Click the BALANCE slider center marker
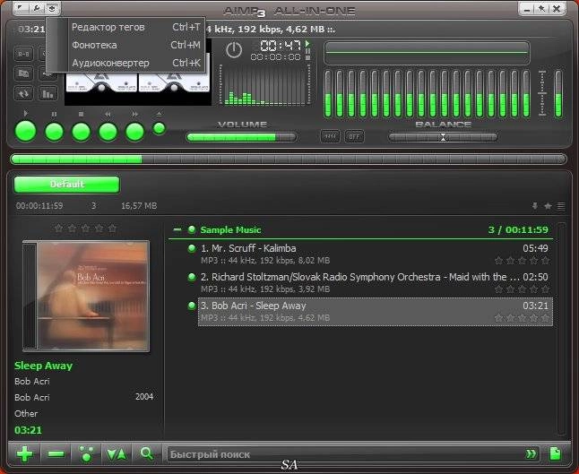Image resolution: width=579 pixels, height=474 pixels. [443, 137]
